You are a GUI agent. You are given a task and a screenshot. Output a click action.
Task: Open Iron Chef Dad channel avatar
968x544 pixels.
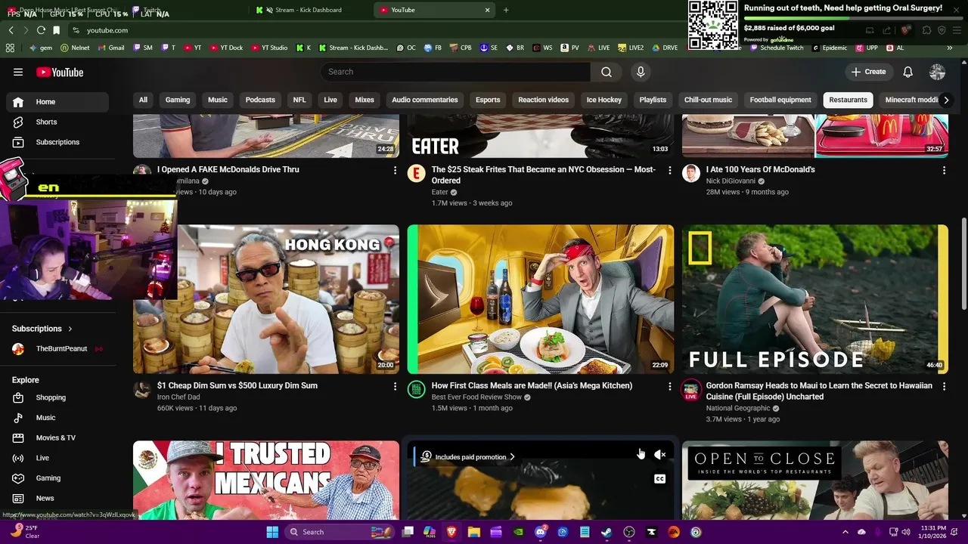pos(142,389)
